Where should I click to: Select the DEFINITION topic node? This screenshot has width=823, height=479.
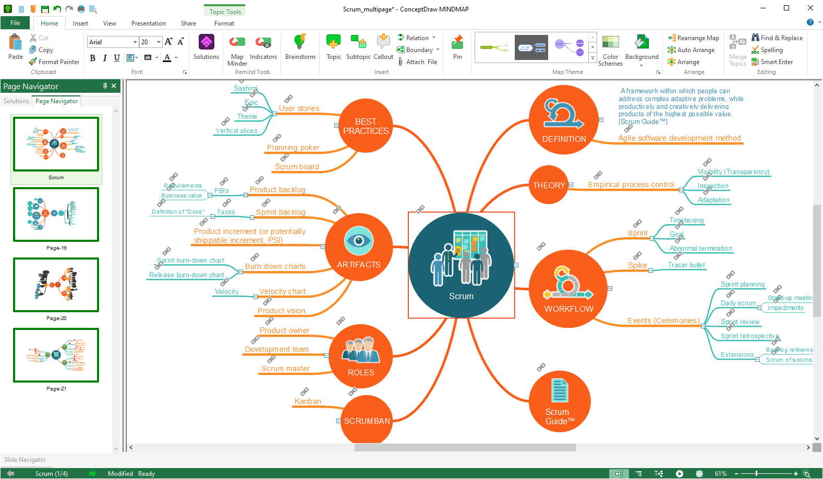pyautogui.click(x=564, y=119)
